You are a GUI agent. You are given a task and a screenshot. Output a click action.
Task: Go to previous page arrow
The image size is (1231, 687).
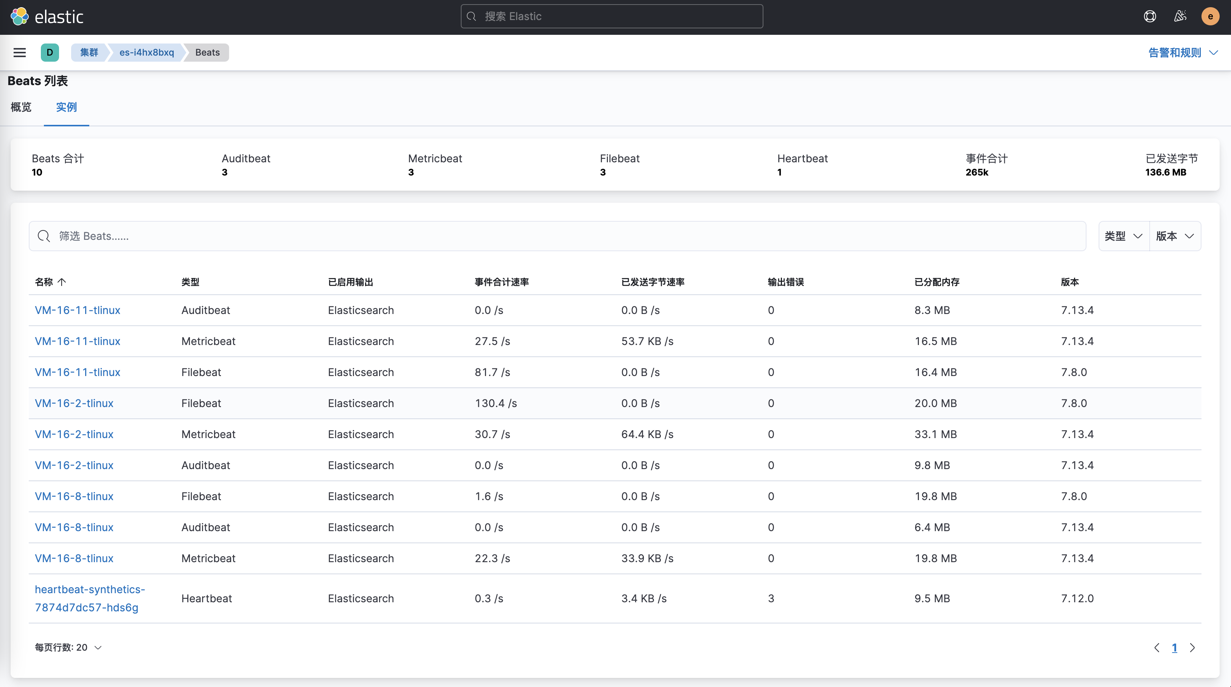1156,647
